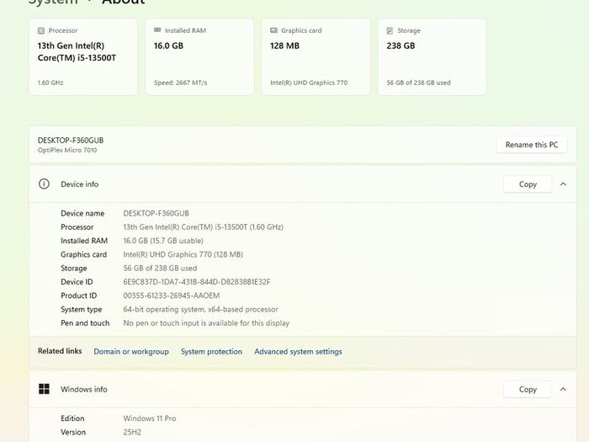Select the 16.0 GB (15.7 GB usable) value
This screenshot has height=442, width=589.
[x=163, y=241]
